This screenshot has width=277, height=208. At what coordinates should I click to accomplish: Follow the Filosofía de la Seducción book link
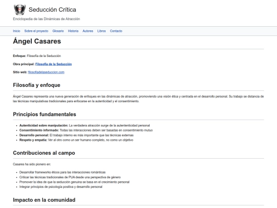(x=53, y=64)
